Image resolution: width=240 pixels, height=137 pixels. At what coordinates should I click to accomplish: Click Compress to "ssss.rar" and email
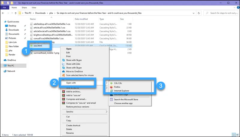pyautogui.click(x=81, y=103)
